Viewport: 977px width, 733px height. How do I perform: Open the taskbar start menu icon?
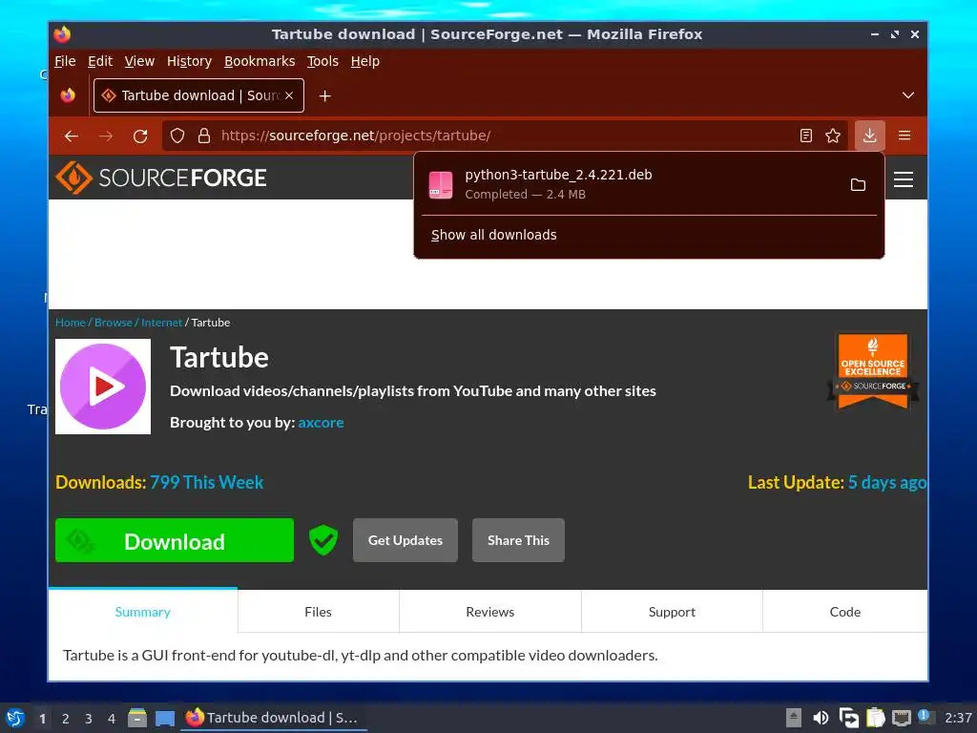tap(15, 718)
